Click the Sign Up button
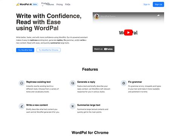 [x=158, y=5]
